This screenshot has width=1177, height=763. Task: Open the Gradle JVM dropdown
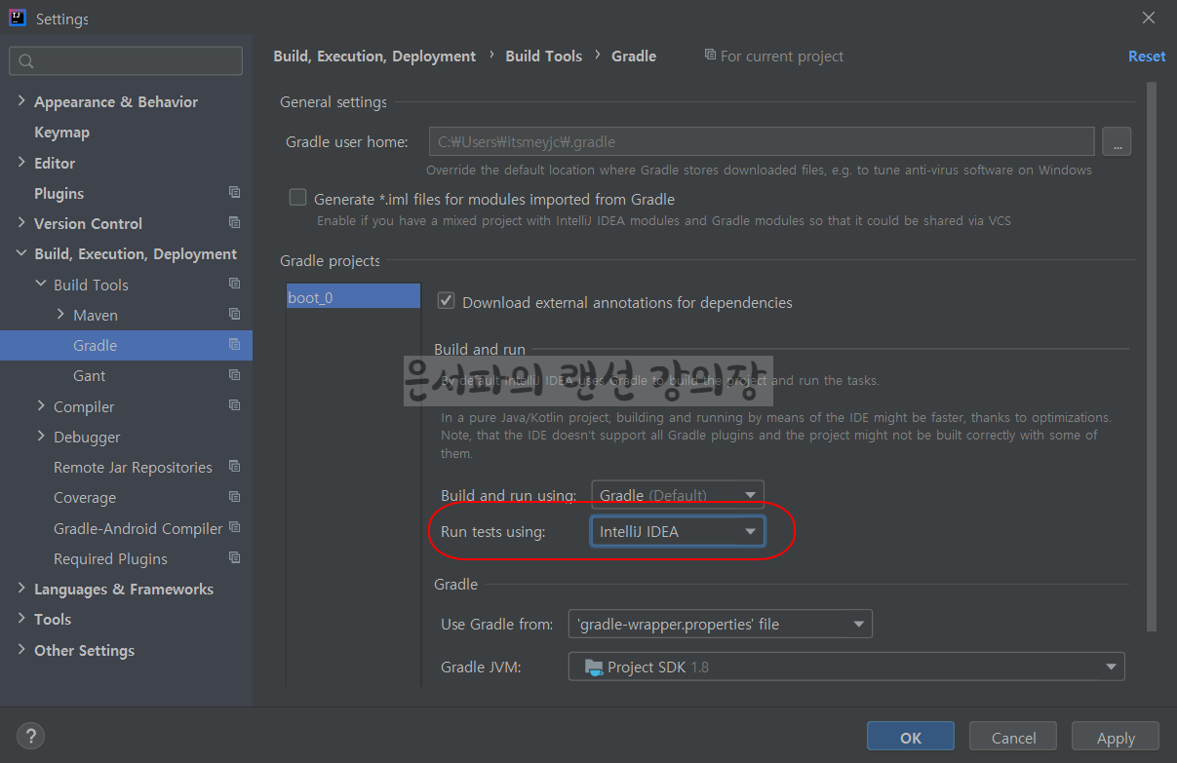[846, 667]
